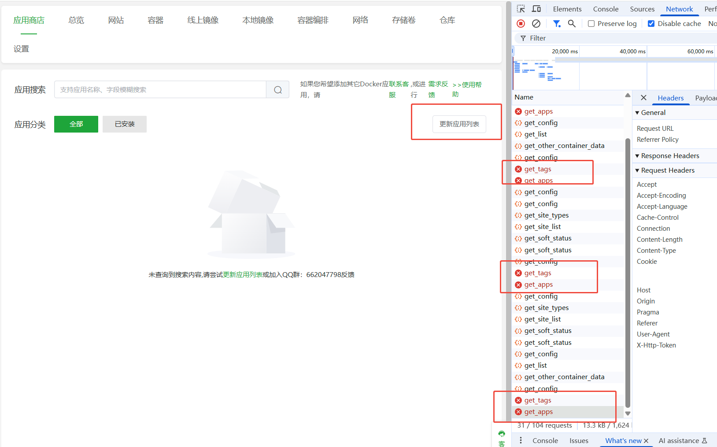Click the request list scroll down arrow
The height and width of the screenshot is (447, 717).
pos(628,413)
